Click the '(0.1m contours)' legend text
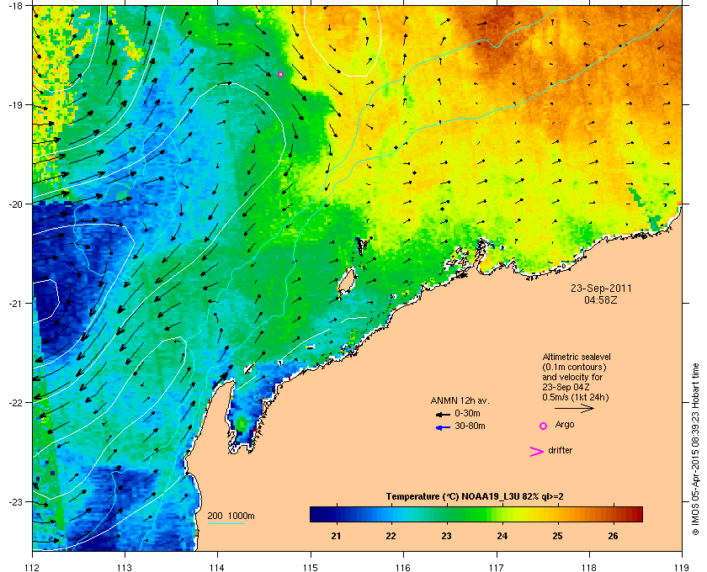 coord(574,367)
